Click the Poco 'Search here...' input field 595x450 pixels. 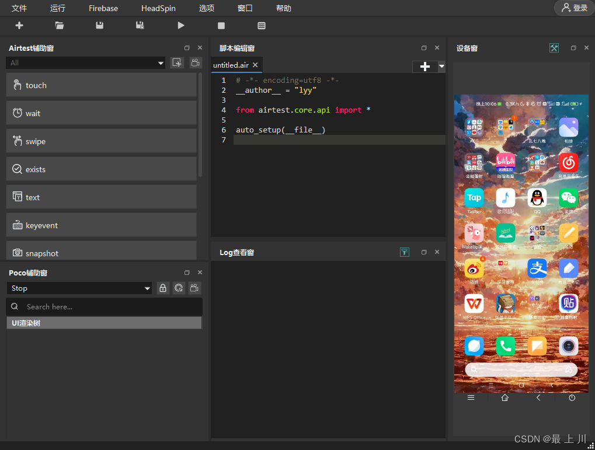(105, 306)
